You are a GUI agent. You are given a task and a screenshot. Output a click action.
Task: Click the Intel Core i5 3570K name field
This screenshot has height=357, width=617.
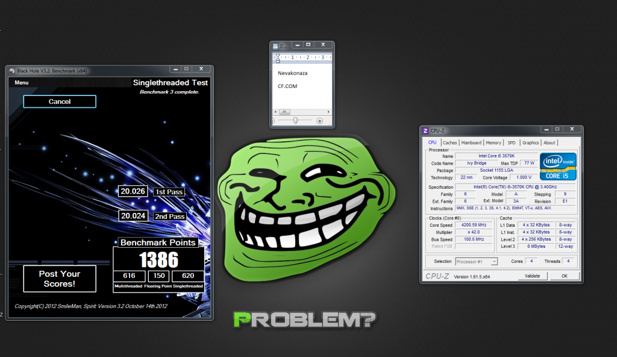pos(496,156)
